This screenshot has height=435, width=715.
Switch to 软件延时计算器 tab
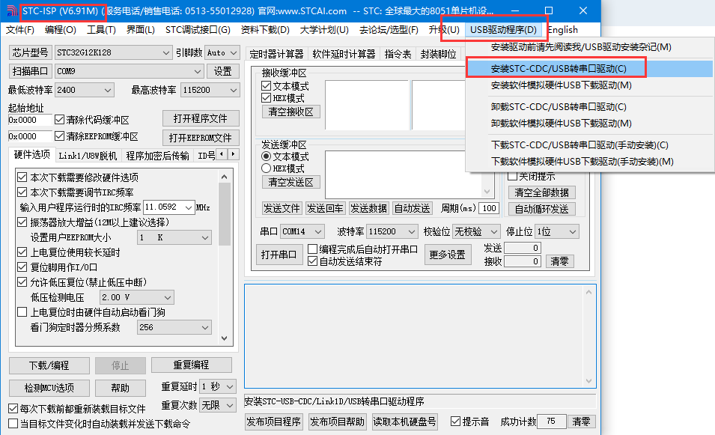[344, 54]
